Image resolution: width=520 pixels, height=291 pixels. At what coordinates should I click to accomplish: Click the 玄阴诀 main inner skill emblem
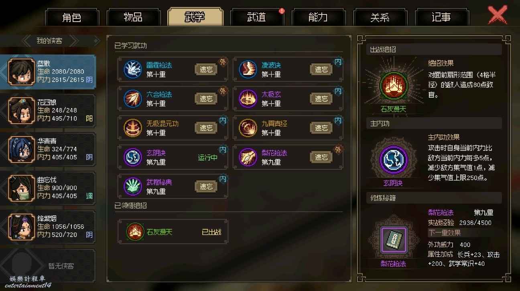(393, 160)
